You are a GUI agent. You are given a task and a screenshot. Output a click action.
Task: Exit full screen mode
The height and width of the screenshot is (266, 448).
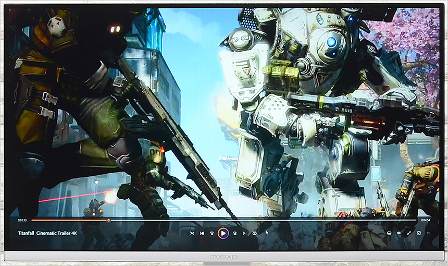409,233
